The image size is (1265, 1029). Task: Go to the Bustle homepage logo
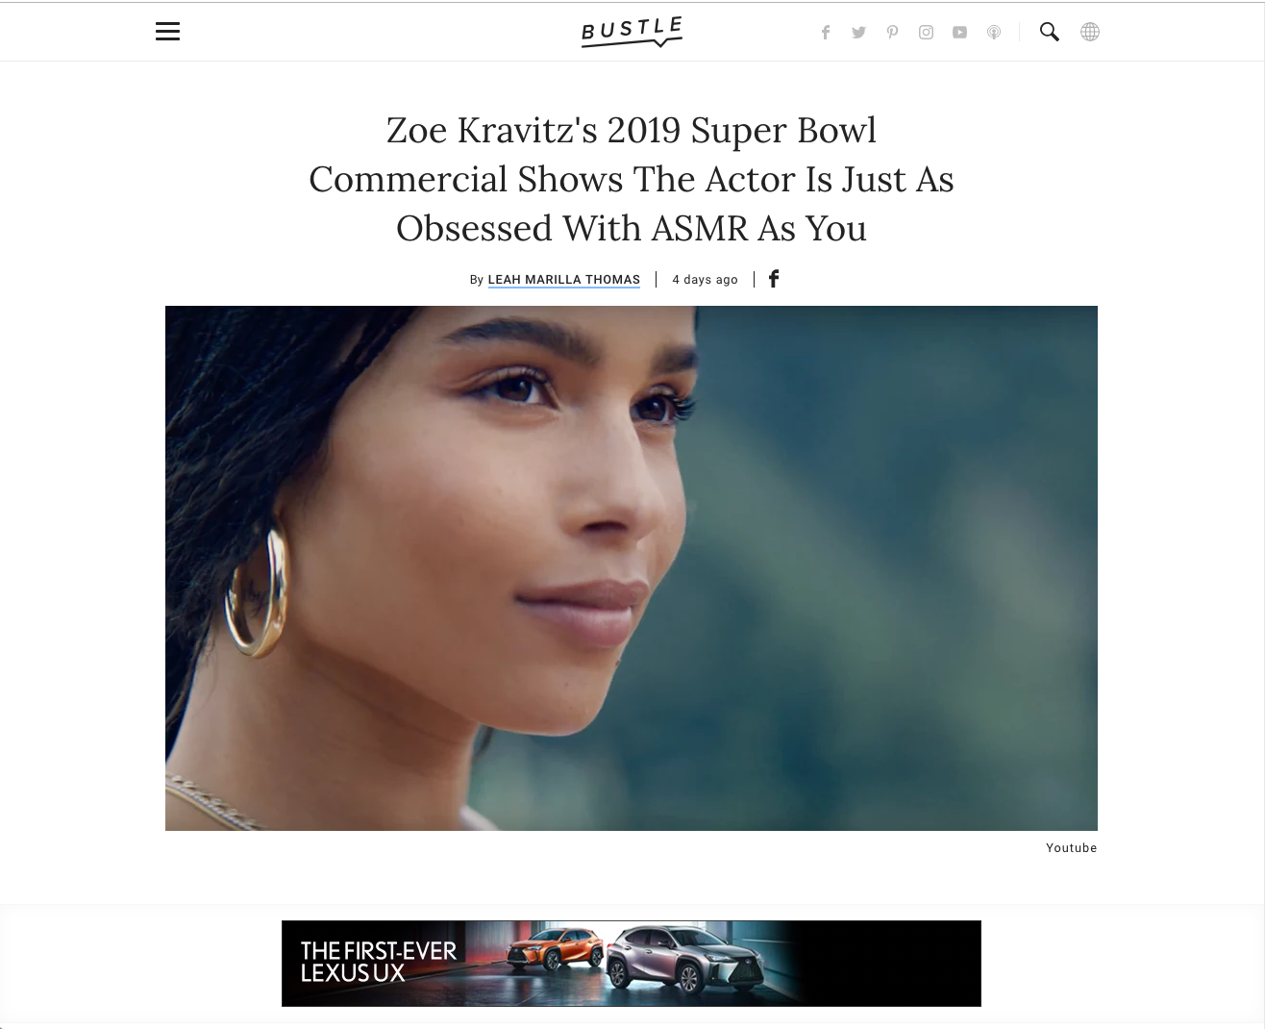tap(632, 32)
